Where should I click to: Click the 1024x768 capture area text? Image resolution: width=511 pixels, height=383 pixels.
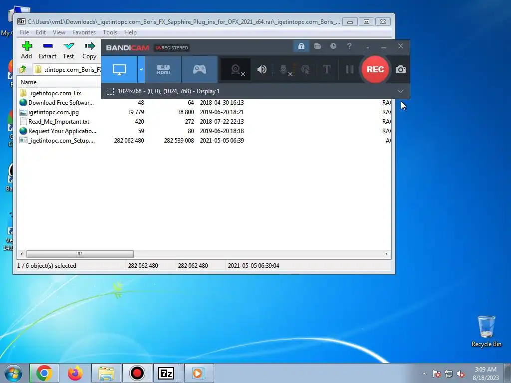click(x=169, y=91)
